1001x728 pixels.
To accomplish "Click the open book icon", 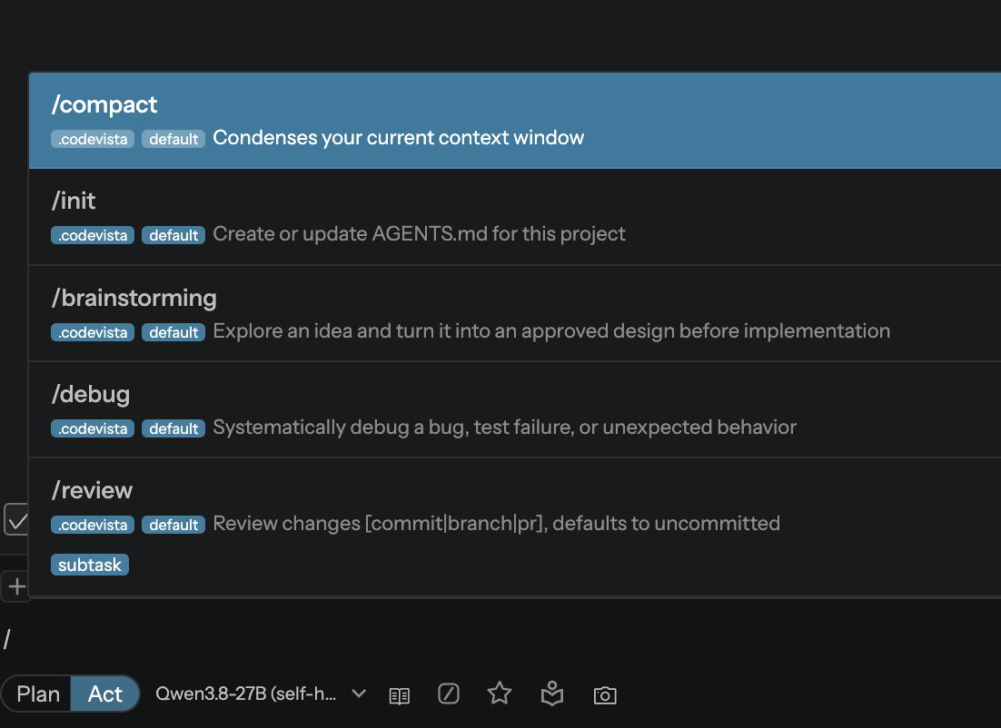I will (400, 694).
